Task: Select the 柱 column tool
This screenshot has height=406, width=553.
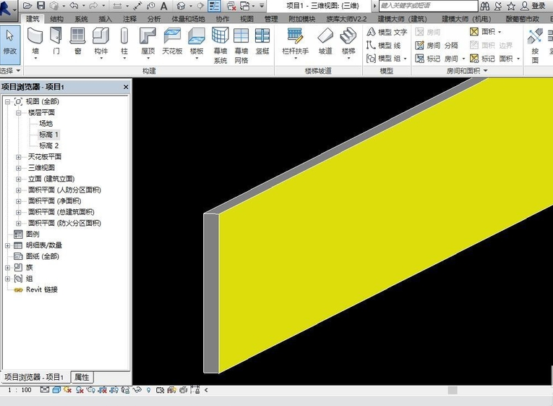Action: pos(124,43)
